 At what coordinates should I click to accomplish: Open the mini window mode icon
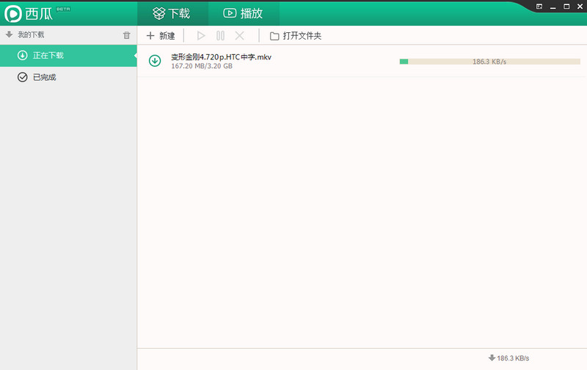pos(539,6)
